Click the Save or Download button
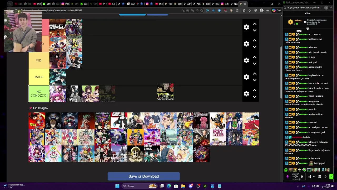 [143, 176]
